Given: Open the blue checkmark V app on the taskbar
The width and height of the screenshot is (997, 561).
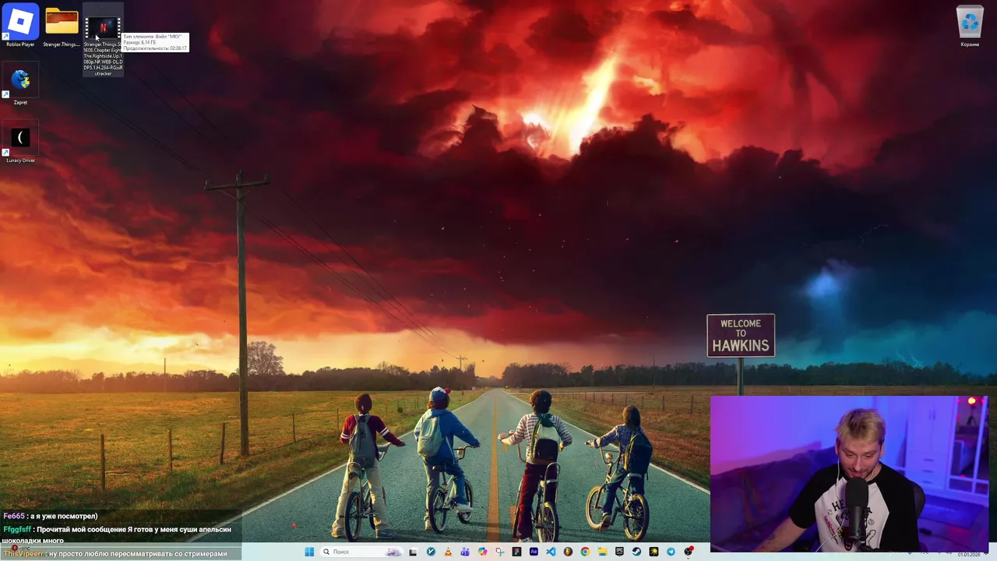Looking at the screenshot, I should (x=431, y=552).
